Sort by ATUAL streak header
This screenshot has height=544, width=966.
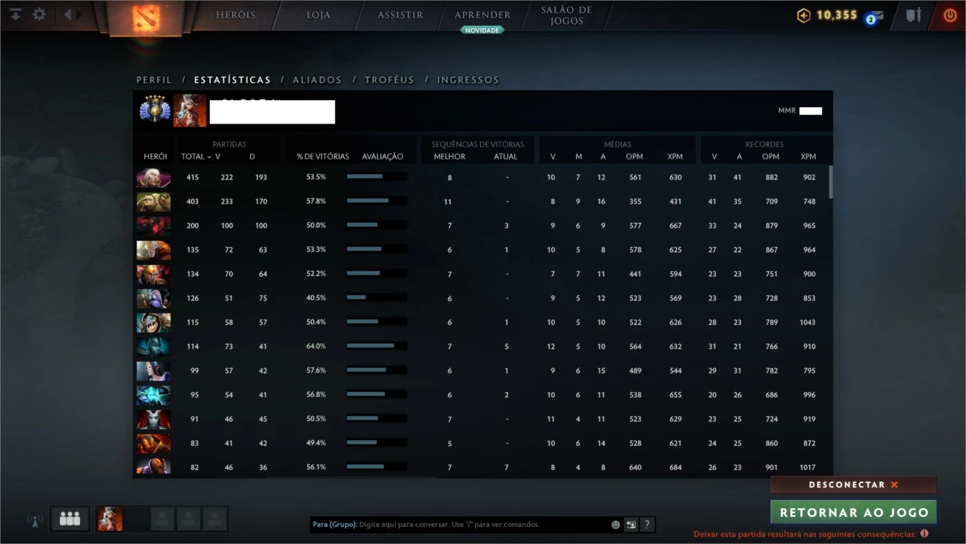click(506, 157)
